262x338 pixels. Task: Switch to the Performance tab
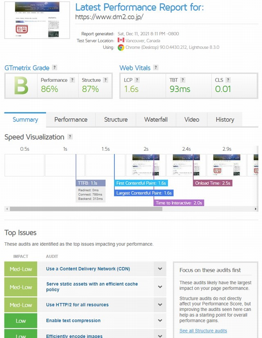pos(71,120)
